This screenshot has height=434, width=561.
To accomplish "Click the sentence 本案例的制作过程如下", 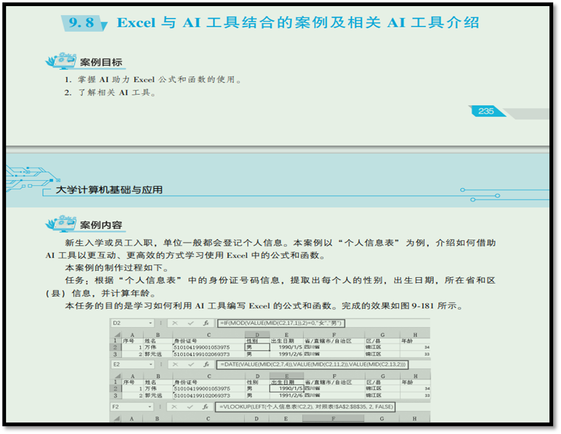I will point(116,268).
